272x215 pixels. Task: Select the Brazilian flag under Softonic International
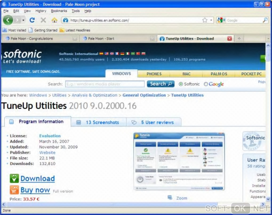click(x=133, y=54)
